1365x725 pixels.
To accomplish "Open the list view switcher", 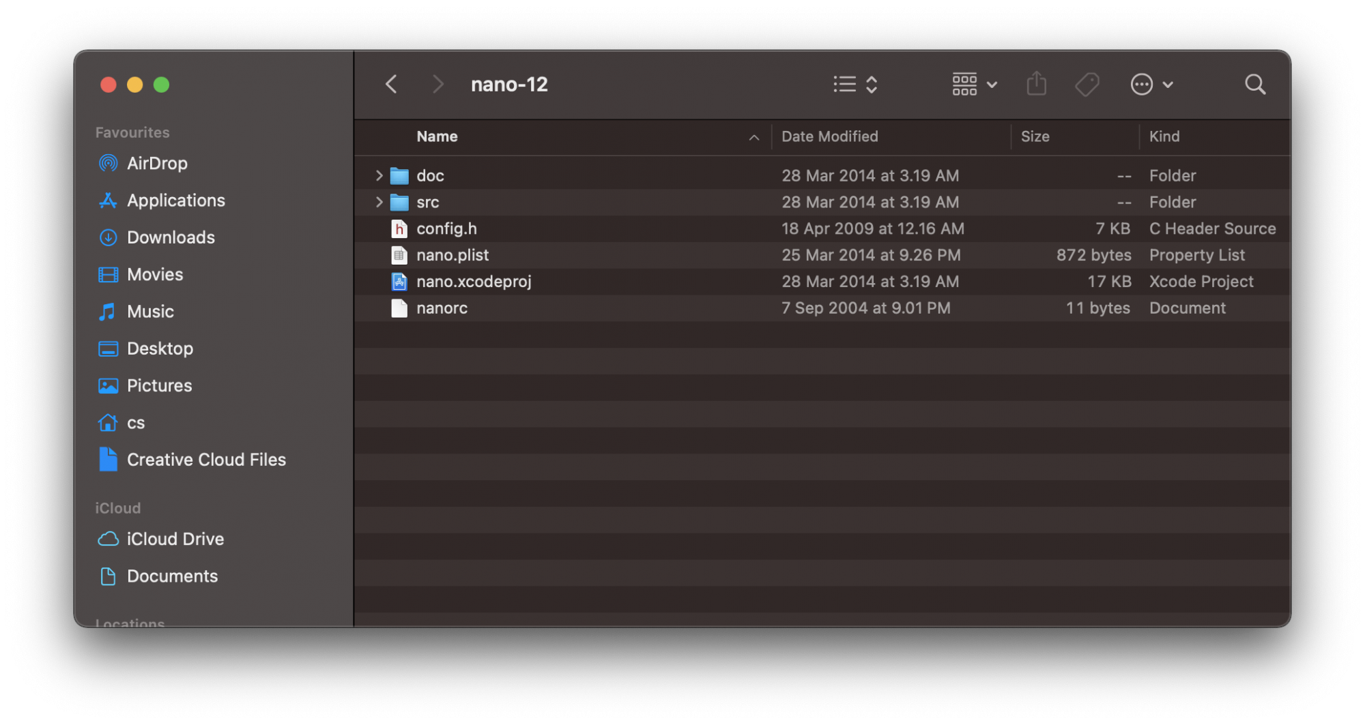I will tap(855, 85).
